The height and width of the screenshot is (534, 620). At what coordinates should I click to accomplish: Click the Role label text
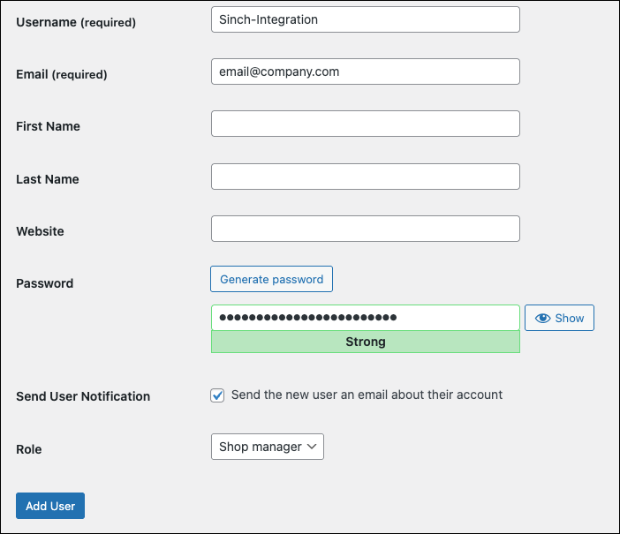(29, 449)
